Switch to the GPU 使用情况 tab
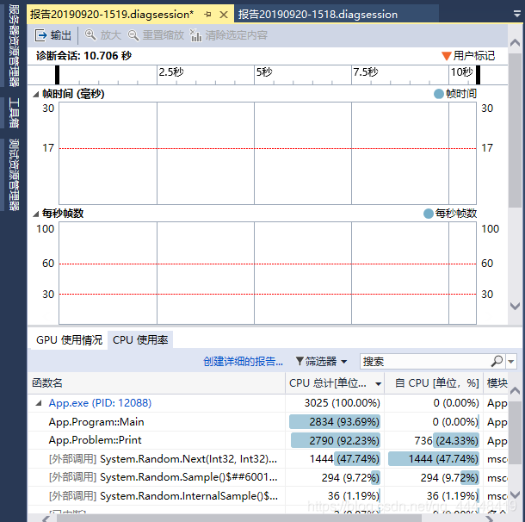The height and width of the screenshot is (522, 525). click(69, 339)
